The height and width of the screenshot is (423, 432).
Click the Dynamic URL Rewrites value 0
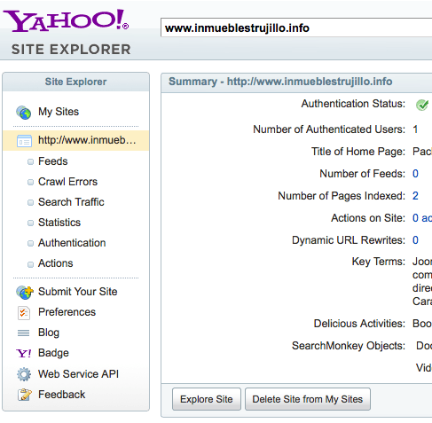[x=415, y=240]
